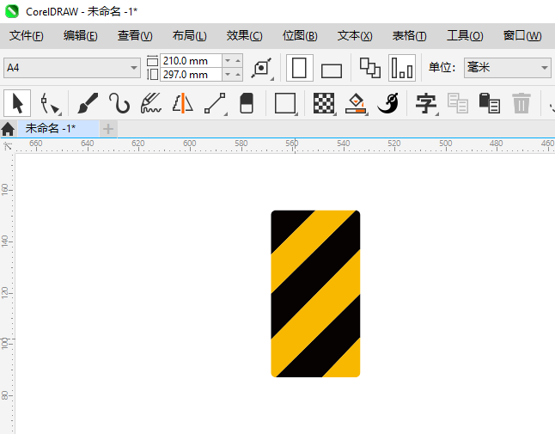Screen dimensions: 555x434
Task: Add a new document with plus button
Action: pos(108,129)
